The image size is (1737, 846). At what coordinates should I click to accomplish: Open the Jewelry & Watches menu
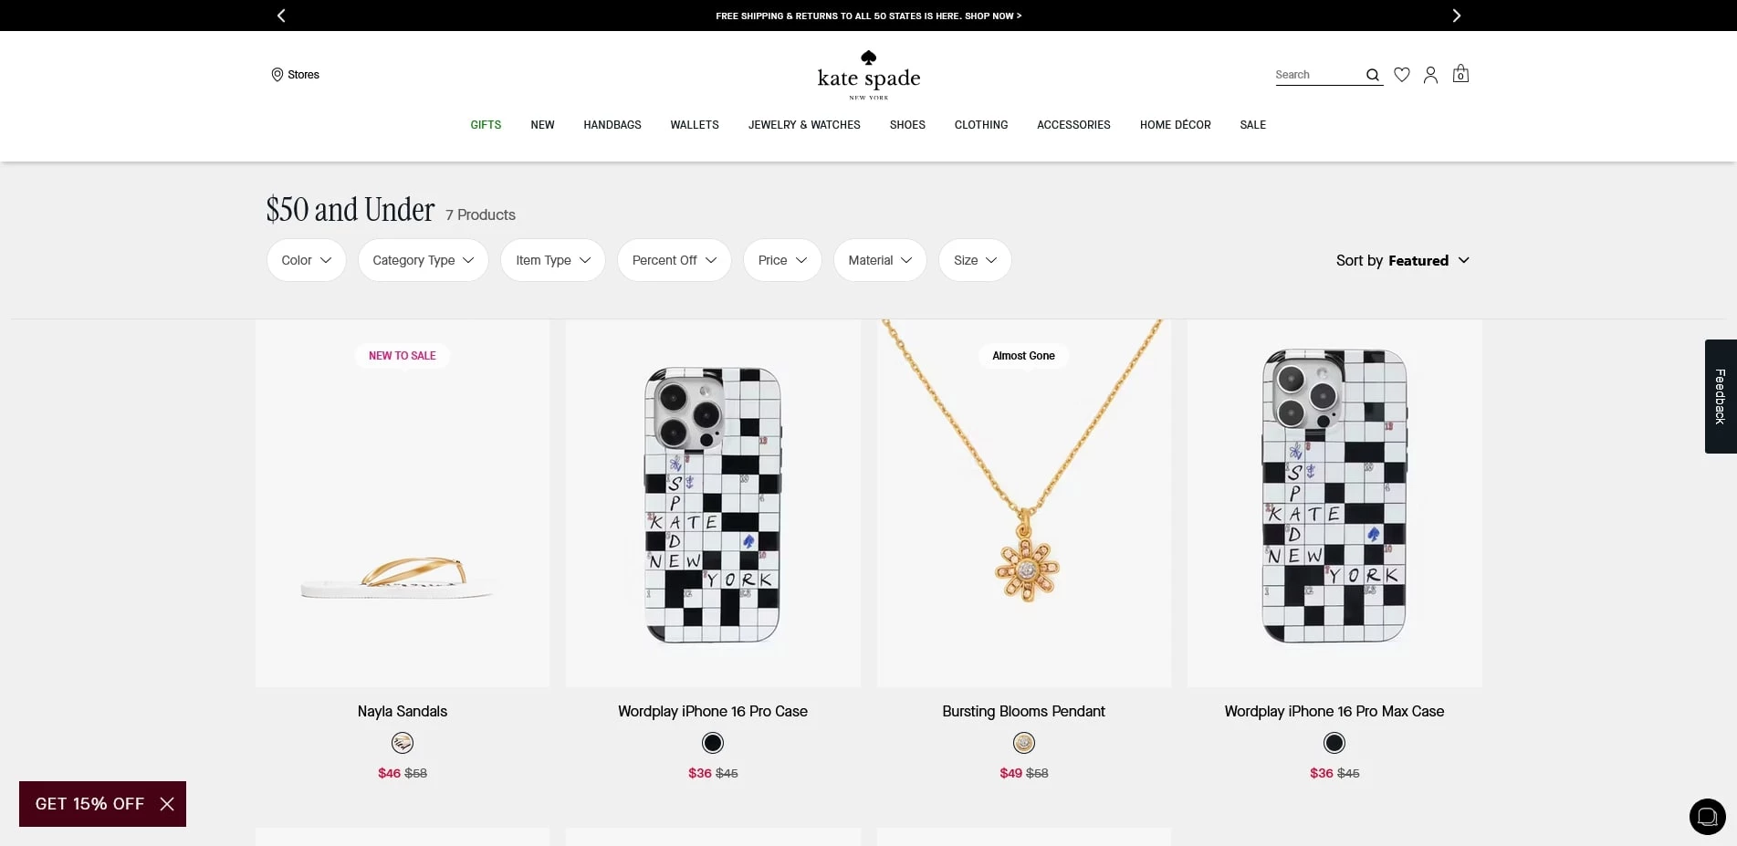pos(803,125)
